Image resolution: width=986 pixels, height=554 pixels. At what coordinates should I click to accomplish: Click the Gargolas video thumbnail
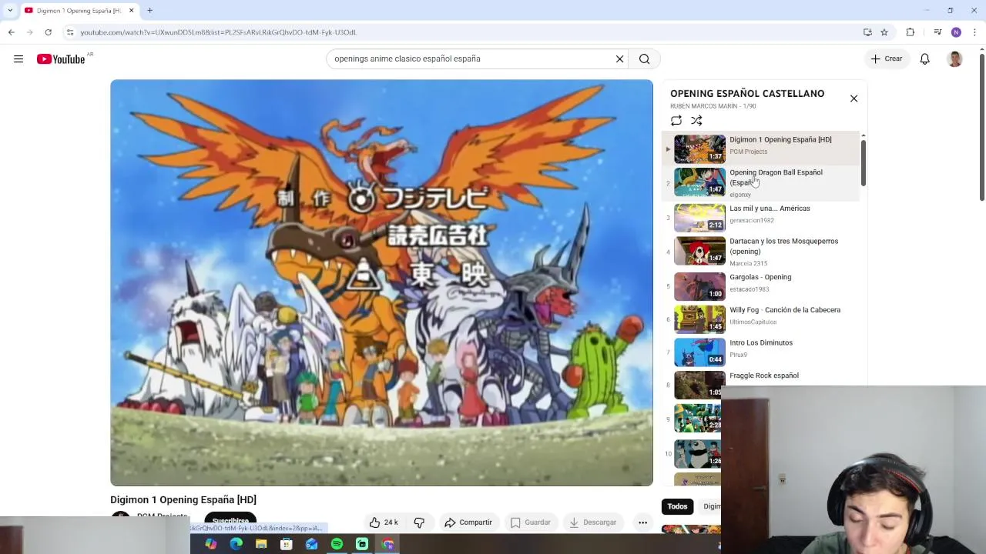pos(699,286)
